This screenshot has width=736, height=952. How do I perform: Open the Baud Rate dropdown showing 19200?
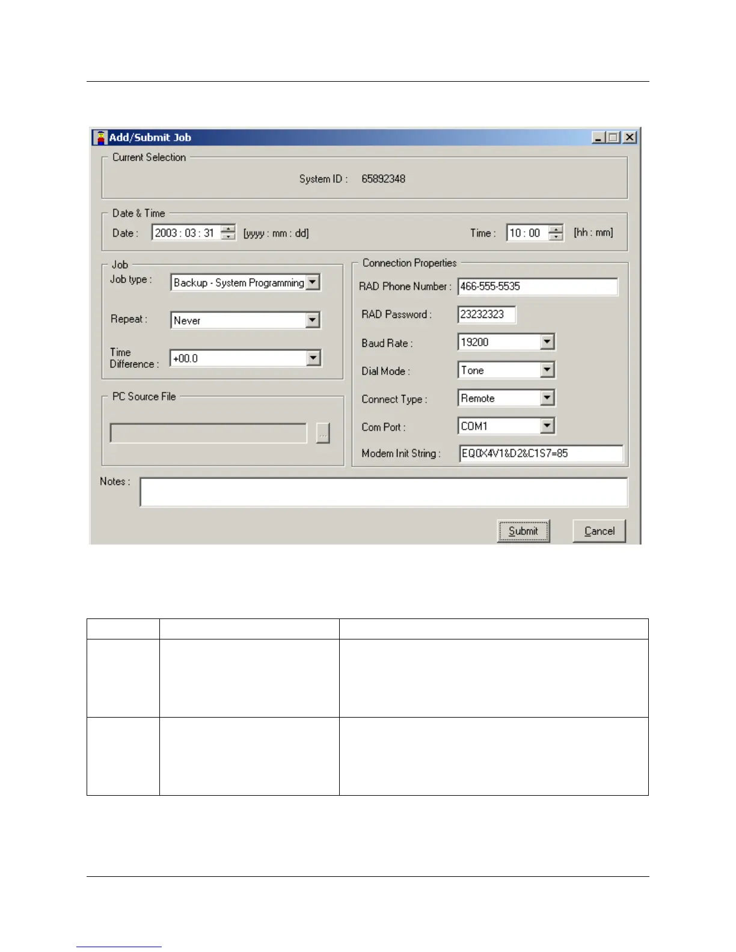[x=547, y=342]
